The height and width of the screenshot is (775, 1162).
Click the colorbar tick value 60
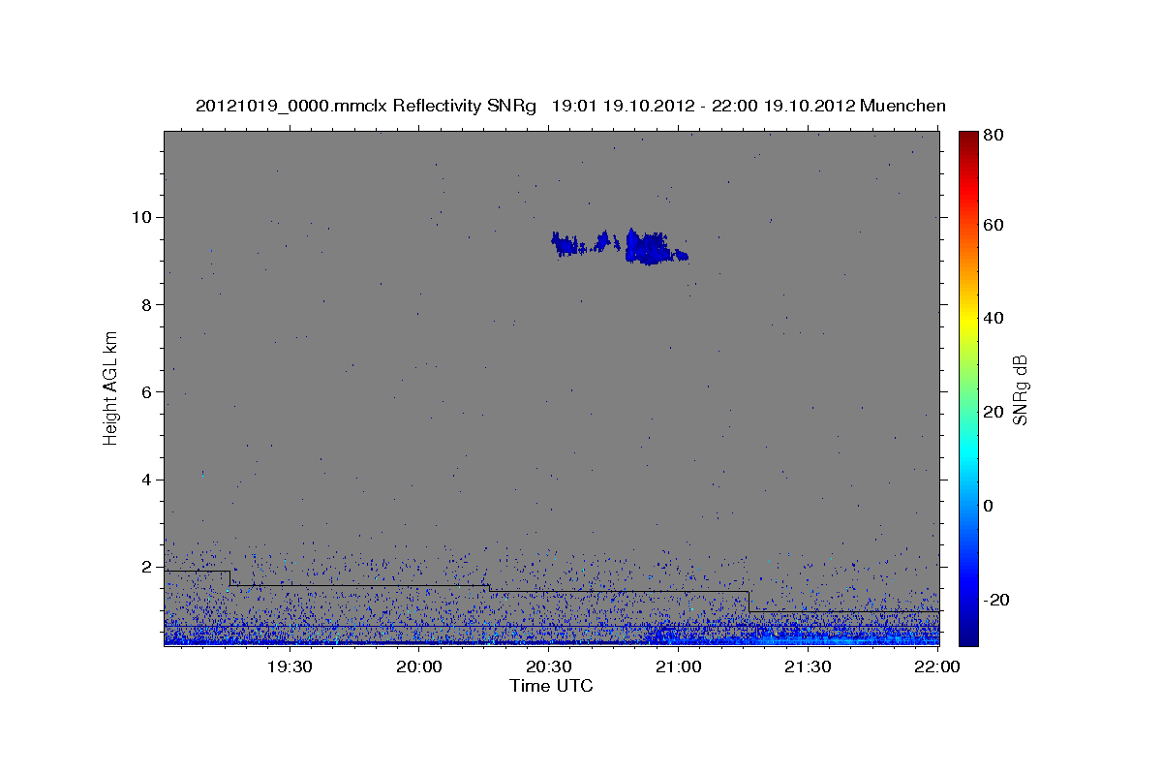coord(993,225)
